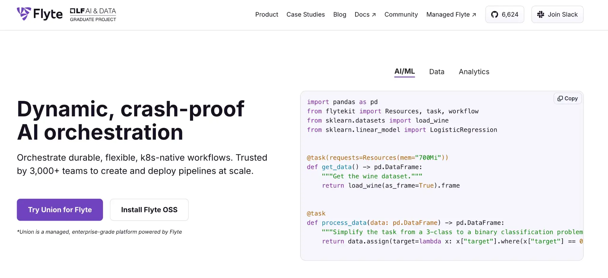
Task: Open the Case Studies page
Action: click(x=305, y=15)
